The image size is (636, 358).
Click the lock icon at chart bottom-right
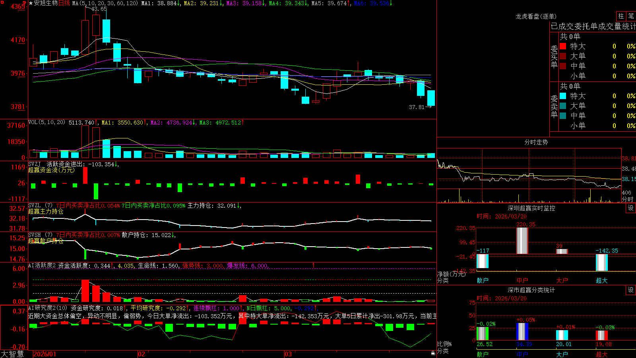(433, 353)
